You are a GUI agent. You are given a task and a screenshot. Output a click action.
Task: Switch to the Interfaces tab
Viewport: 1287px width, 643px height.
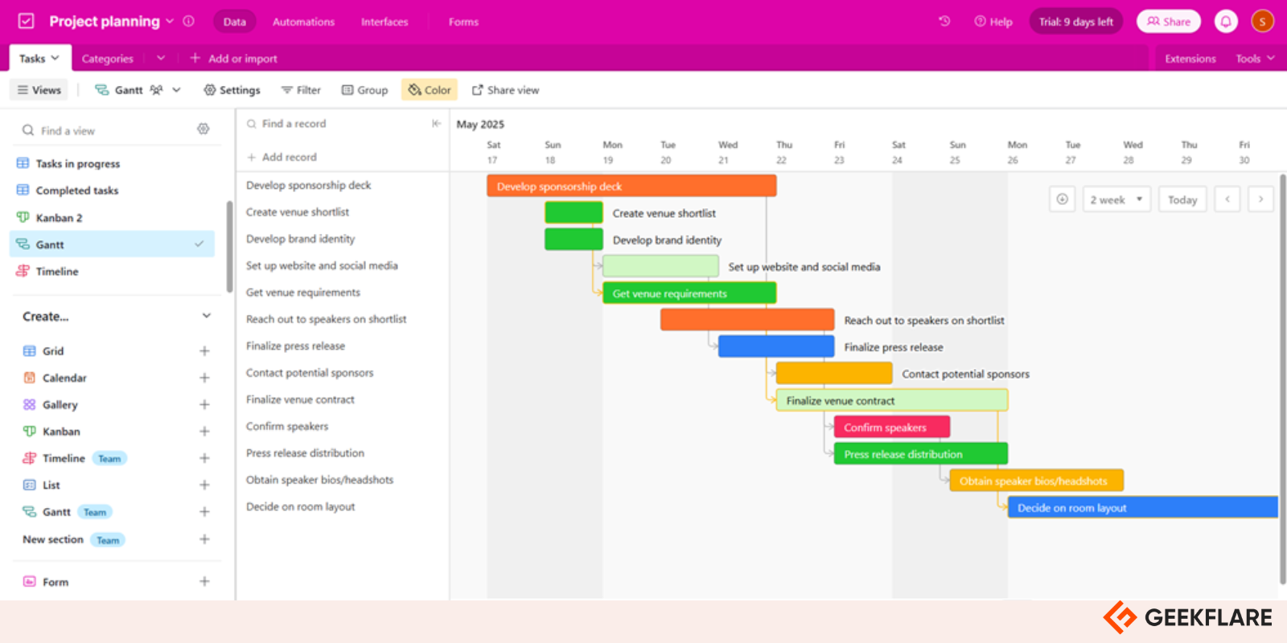pyautogui.click(x=384, y=22)
